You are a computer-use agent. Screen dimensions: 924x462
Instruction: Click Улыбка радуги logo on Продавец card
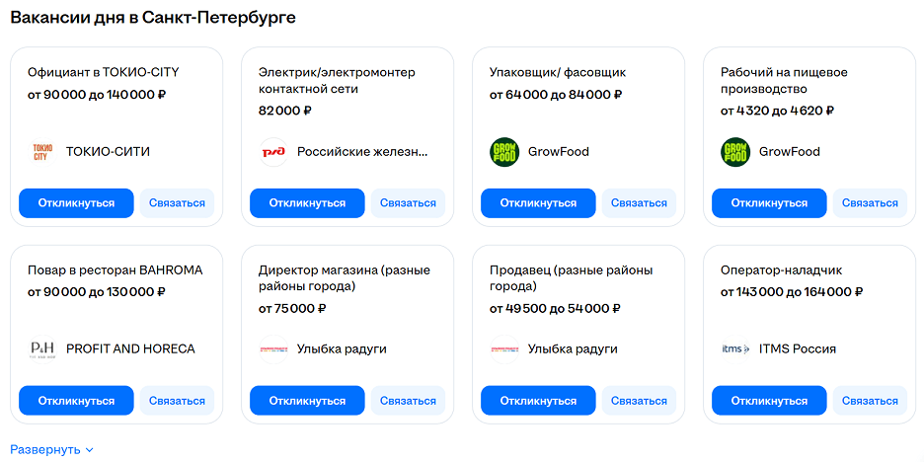(503, 349)
